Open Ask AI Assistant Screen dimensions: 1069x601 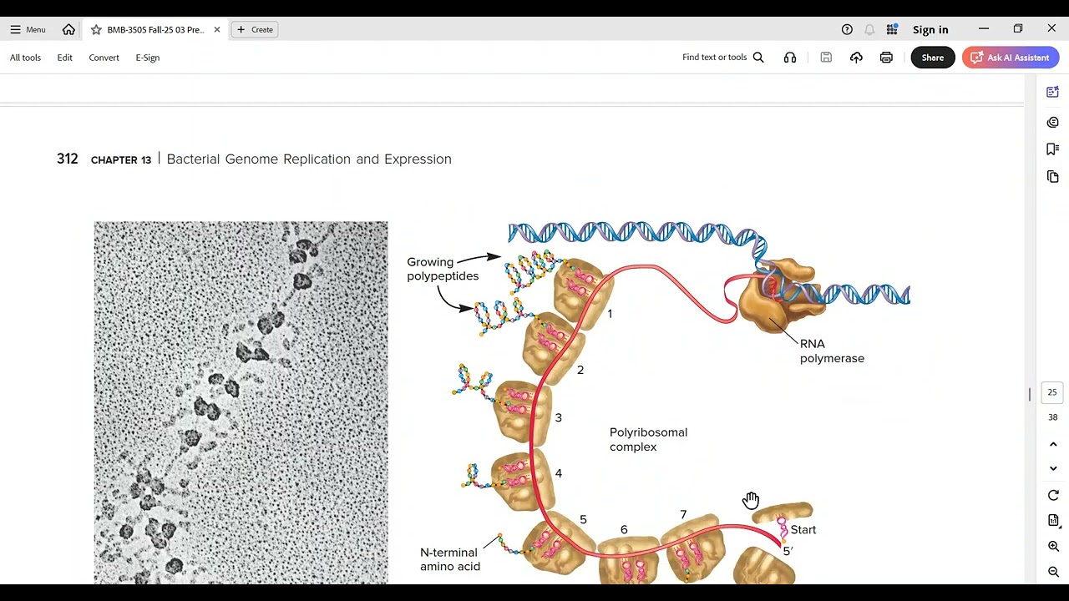[x=1011, y=58]
